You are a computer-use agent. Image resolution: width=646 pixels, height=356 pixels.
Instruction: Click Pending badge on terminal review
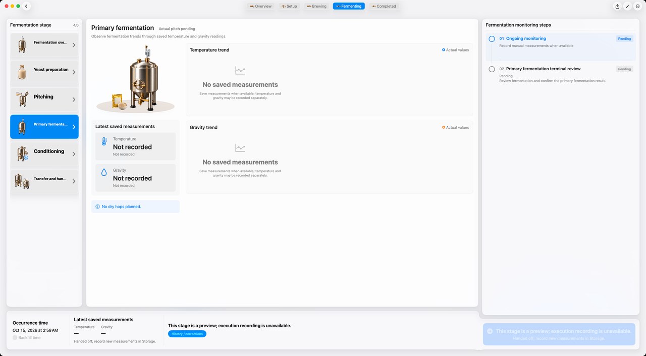(x=625, y=69)
